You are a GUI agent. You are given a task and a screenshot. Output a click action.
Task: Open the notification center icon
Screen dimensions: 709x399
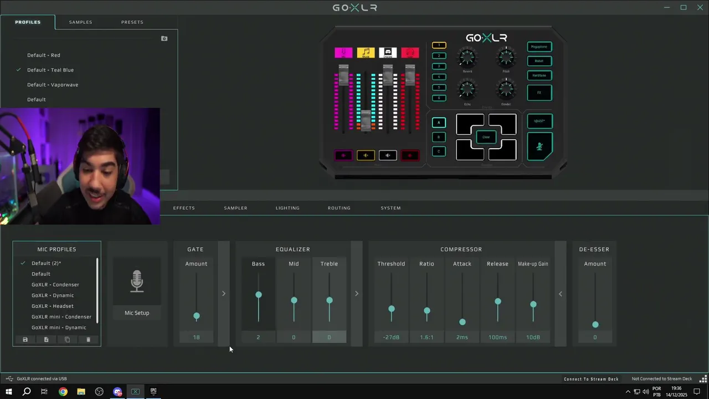[697, 392]
